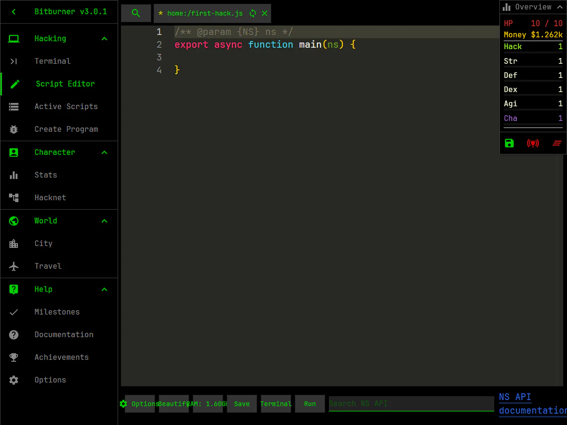Image resolution: width=567 pixels, height=425 pixels.
Task: Collapse the Character section
Action: point(104,153)
